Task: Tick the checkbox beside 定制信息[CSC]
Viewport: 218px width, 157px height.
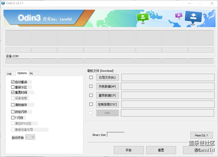Action: [91, 104]
